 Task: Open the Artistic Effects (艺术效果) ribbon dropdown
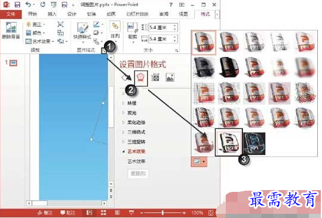pyautogui.click(x=40, y=41)
